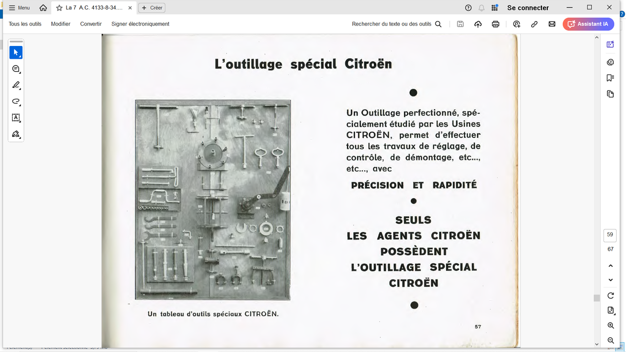Close the La 7 A.C. document tab
The width and height of the screenshot is (626, 352).
click(x=130, y=8)
